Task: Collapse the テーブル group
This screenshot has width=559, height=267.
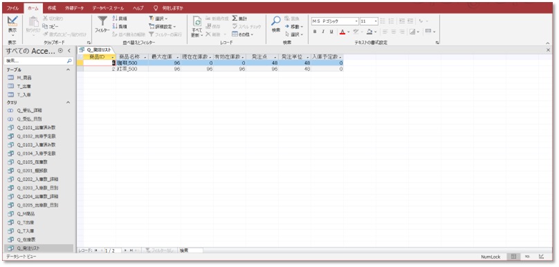Action: tap(68, 70)
